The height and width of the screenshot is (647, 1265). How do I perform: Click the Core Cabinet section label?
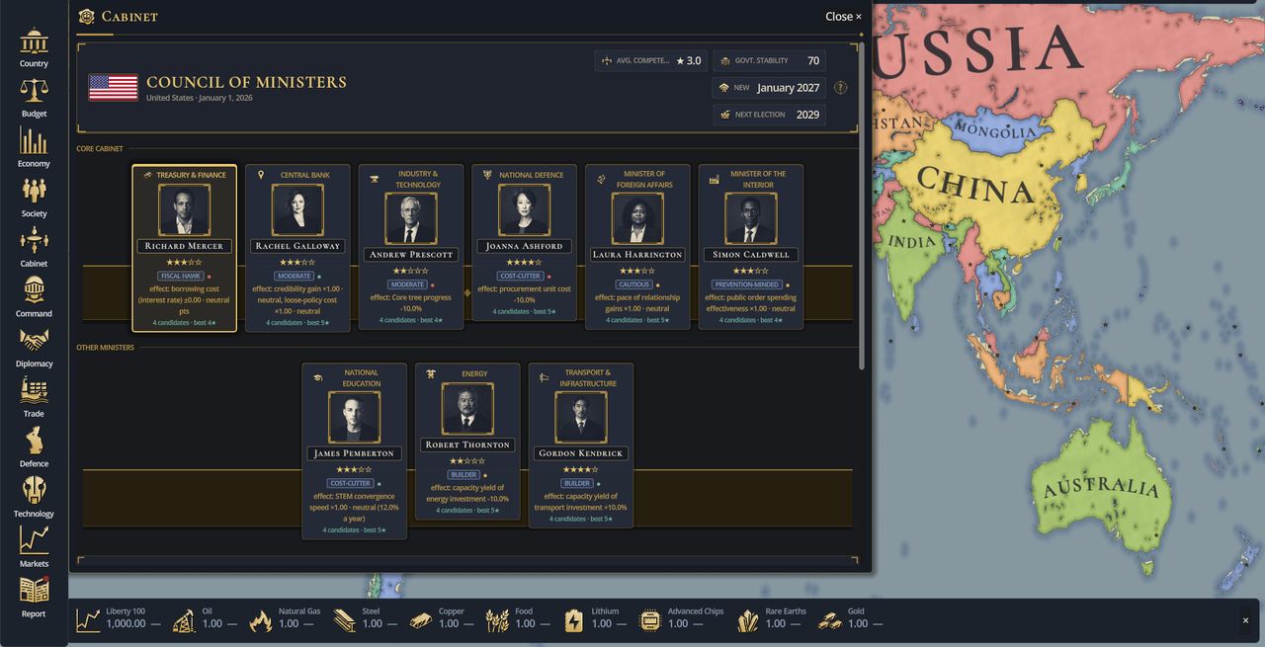100,149
